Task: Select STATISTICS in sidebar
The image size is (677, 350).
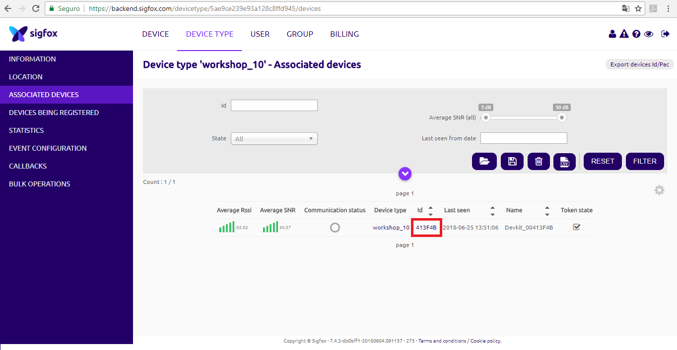Action: pyautogui.click(x=67, y=130)
